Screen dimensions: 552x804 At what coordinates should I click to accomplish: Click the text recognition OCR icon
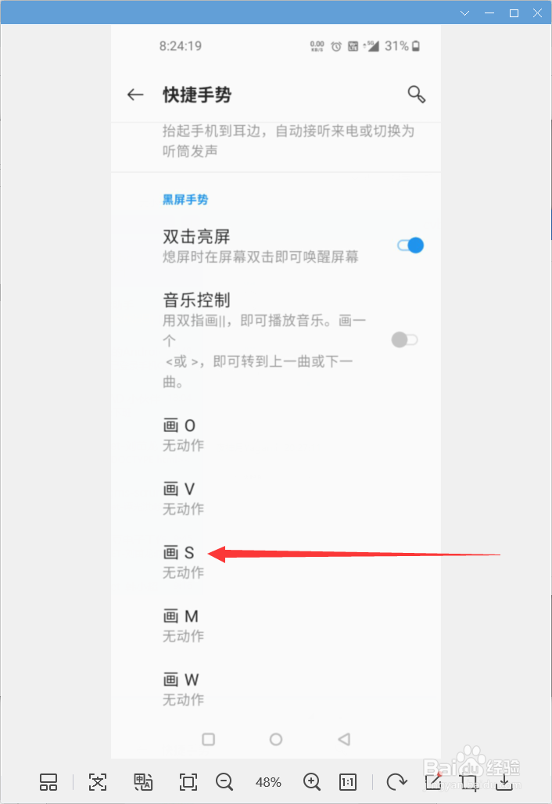[98, 782]
